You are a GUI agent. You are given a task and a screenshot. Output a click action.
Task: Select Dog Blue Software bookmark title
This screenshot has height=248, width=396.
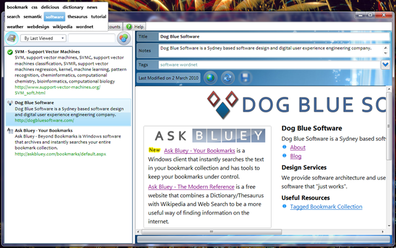[34, 103]
